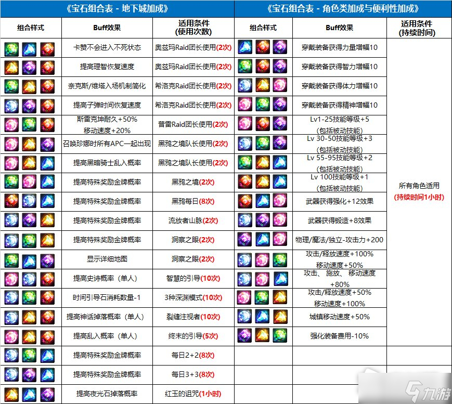Click the green gem in 时间引导石消耗数量-1 row
The height and width of the screenshot is (404, 452).
pyautogui.click(x=30, y=297)
